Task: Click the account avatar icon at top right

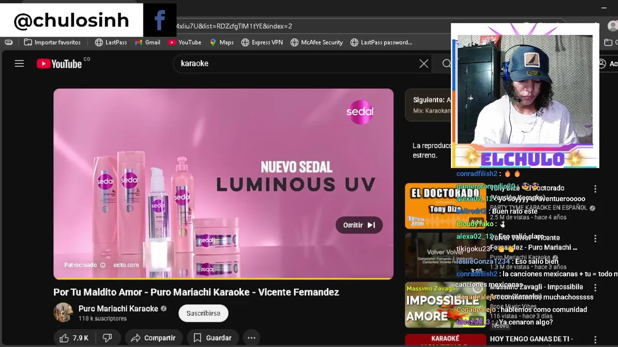Action: click(x=613, y=26)
